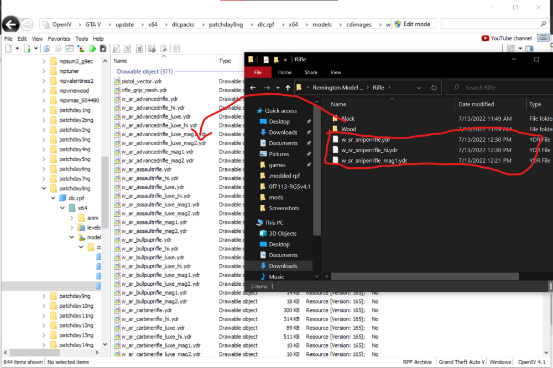Click OpenIV forward navigation arrow
Image resolution: width=553 pixels, height=368 pixels.
[x=27, y=25]
